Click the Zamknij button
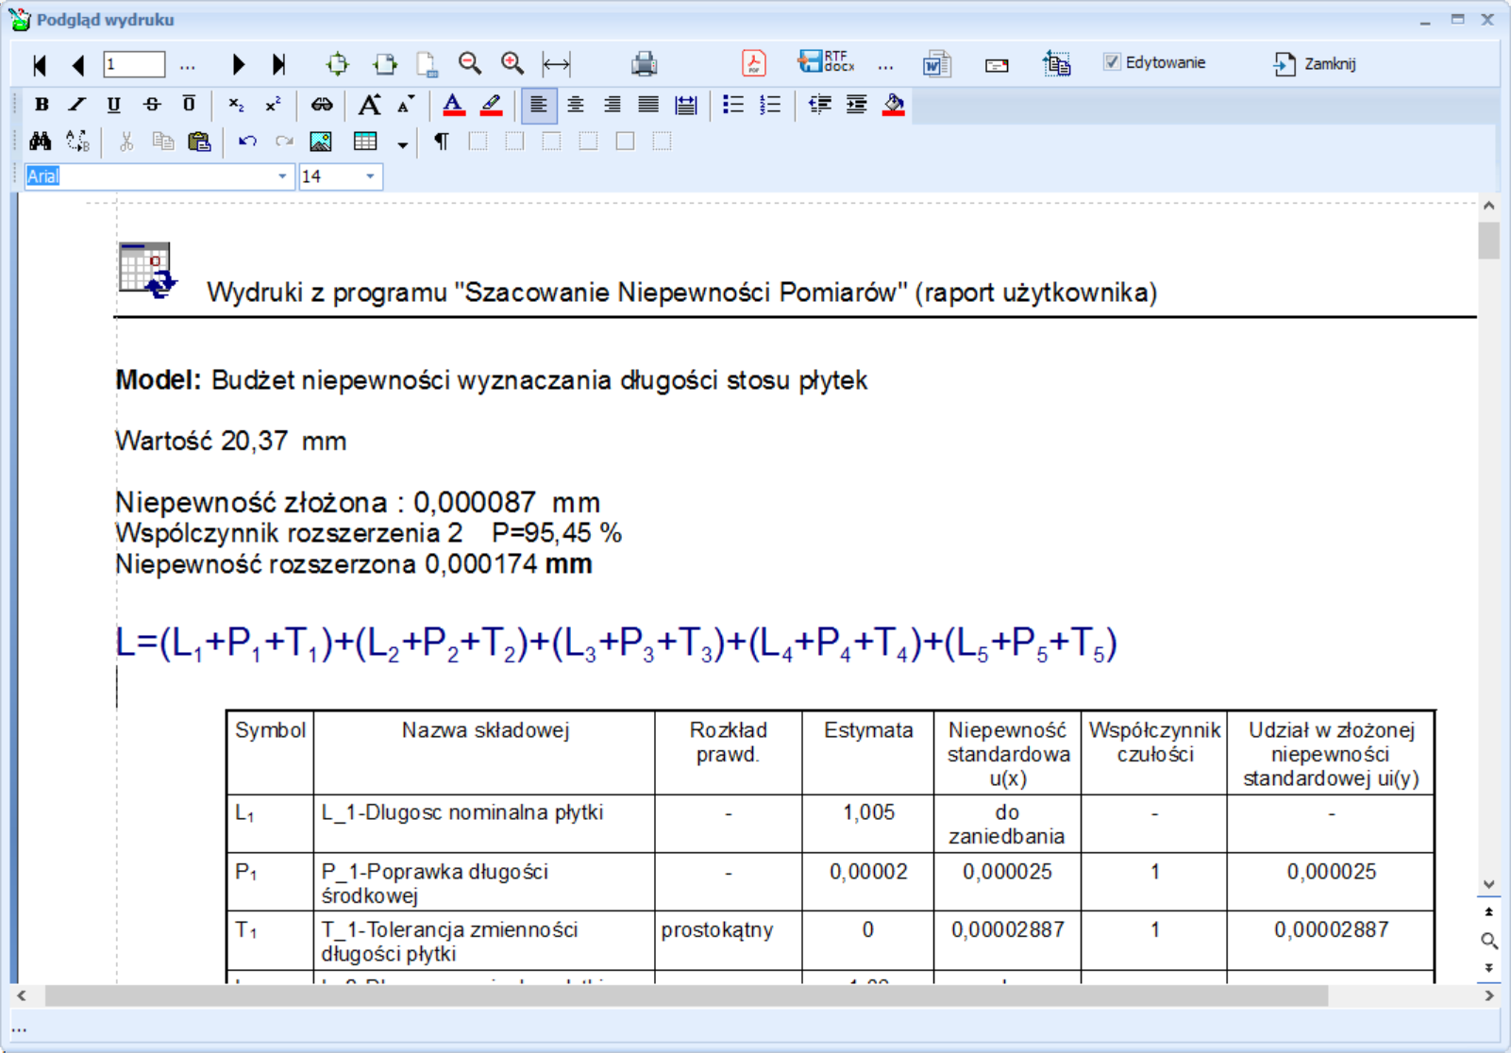 pos(1315,63)
